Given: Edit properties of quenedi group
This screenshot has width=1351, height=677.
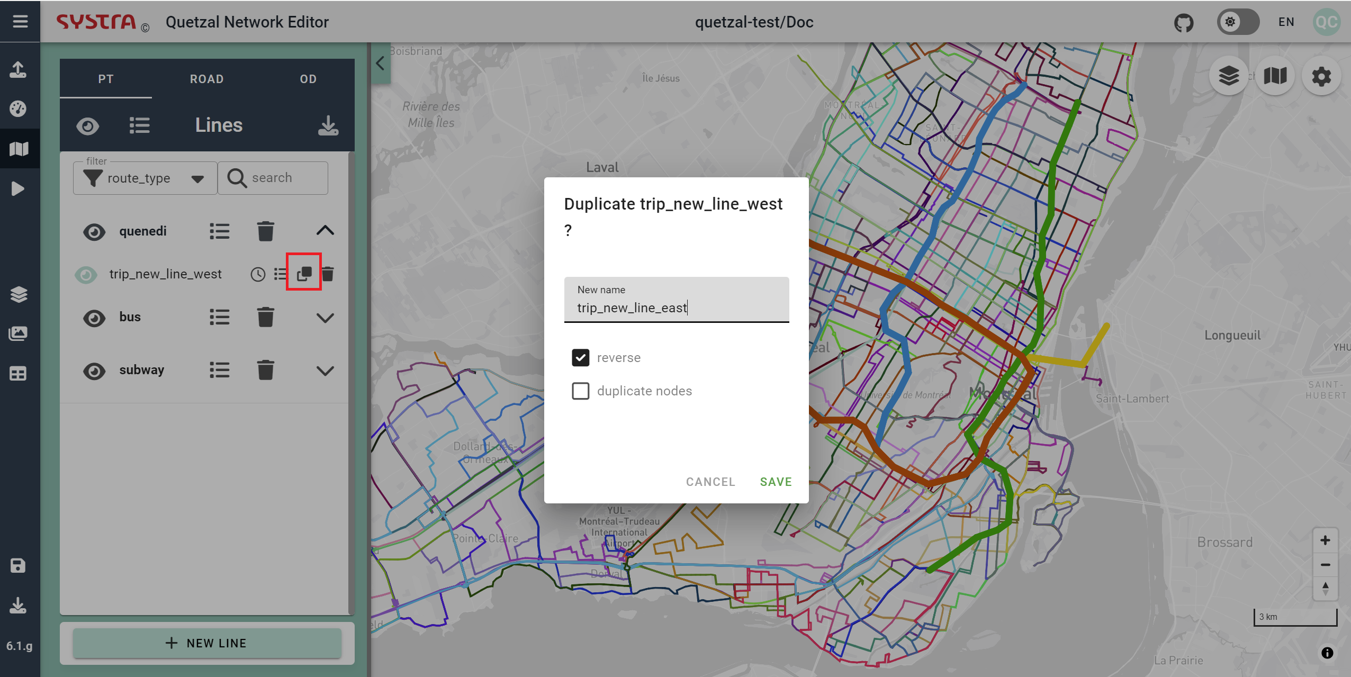Looking at the screenshot, I should point(220,231).
